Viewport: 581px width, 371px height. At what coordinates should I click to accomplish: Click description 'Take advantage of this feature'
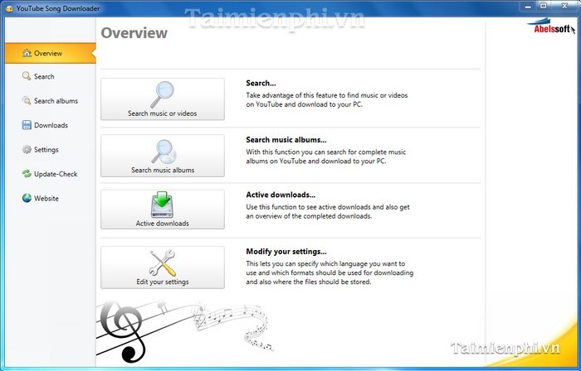click(x=327, y=99)
